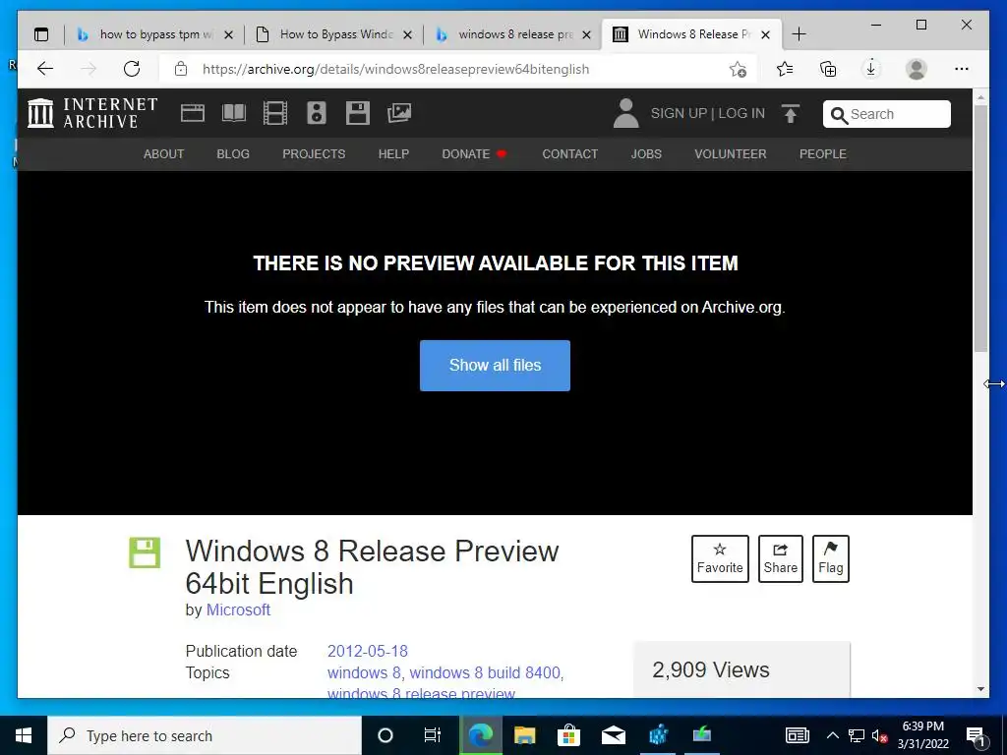Open the HELP menu item
This screenshot has width=1007, height=755.
point(393,154)
